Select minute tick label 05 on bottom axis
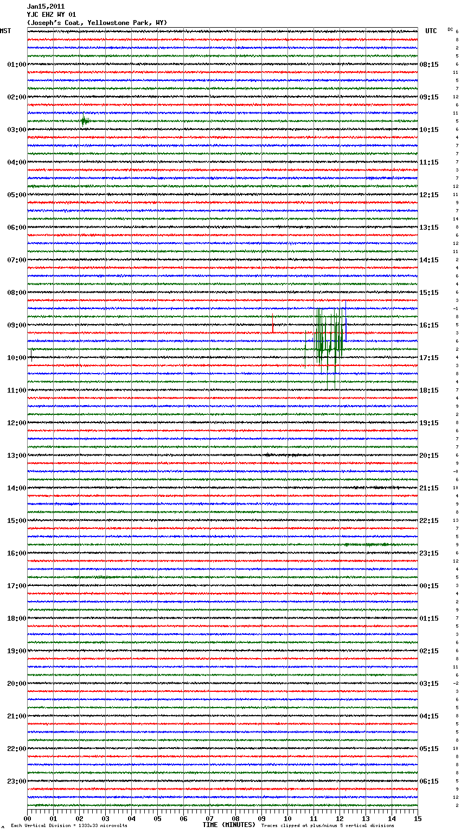Viewport: 461px width, 833px height. [157, 818]
